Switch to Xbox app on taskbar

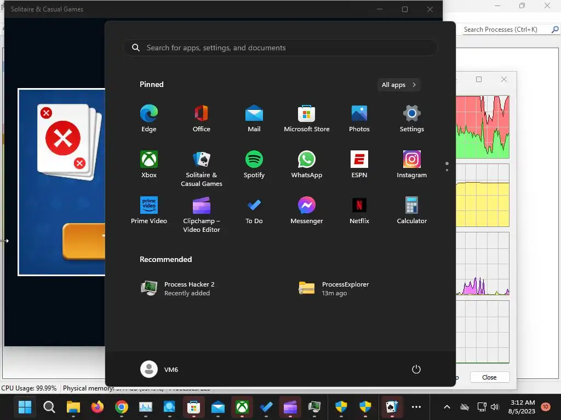[x=242, y=407]
